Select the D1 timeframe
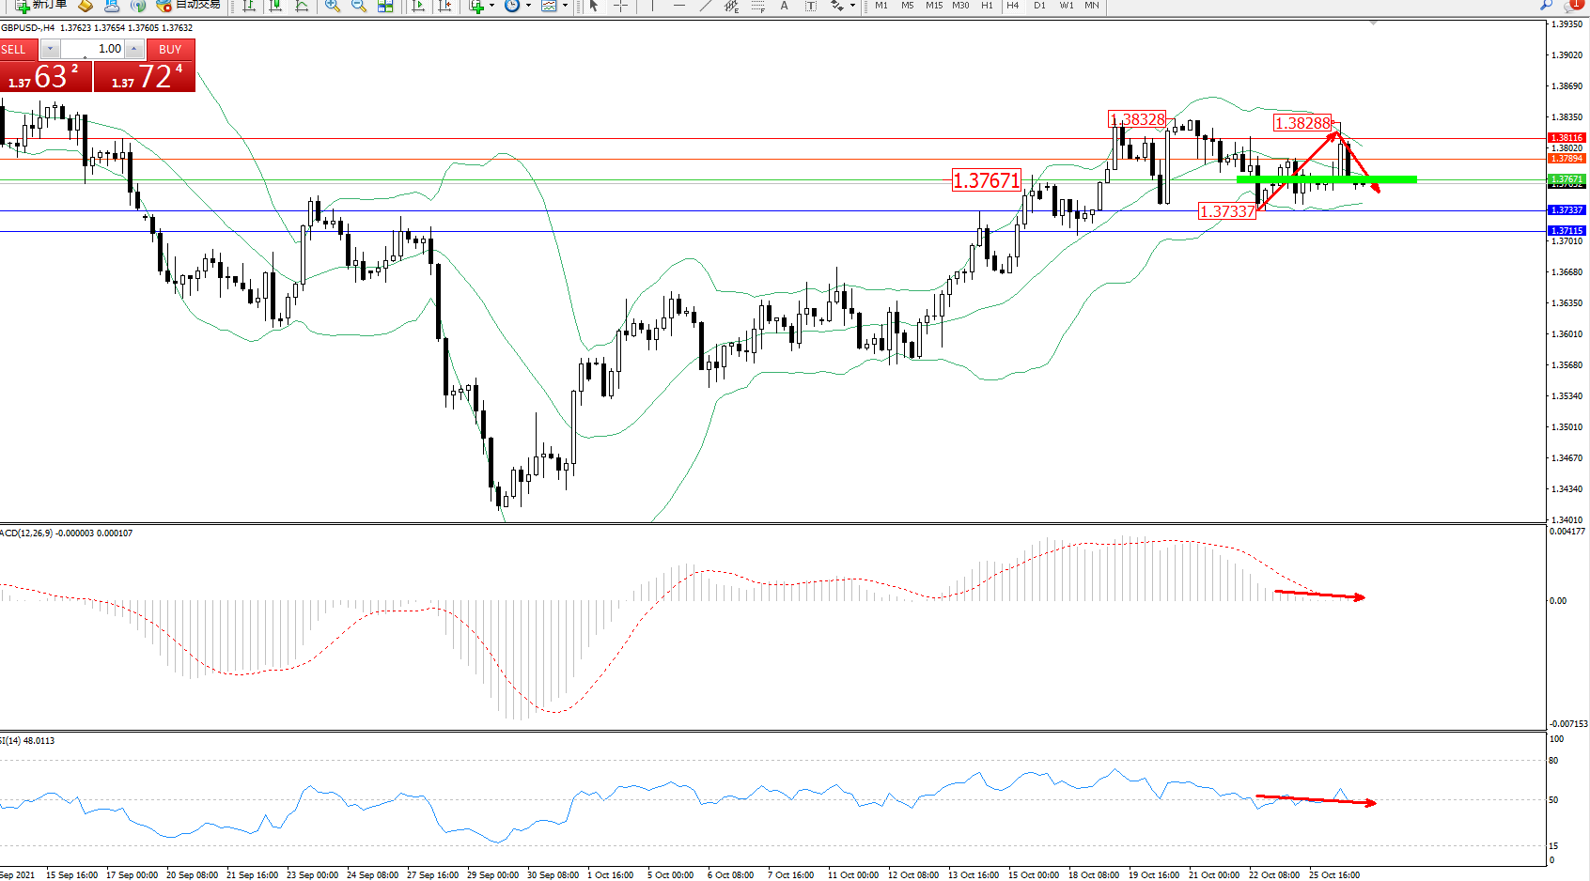Viewport: 1590px width, 881px height. pos(1039,6)
